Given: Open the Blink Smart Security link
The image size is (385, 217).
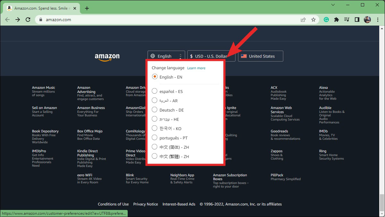Looking at the screenshot, I should pyautogui.click(x=137, y=179).
